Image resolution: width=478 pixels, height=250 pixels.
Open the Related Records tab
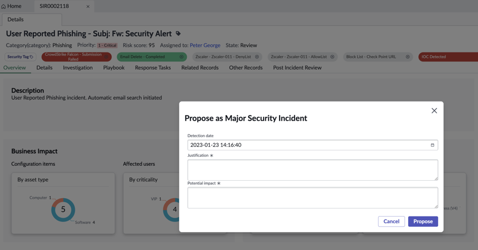click(200, 67)
